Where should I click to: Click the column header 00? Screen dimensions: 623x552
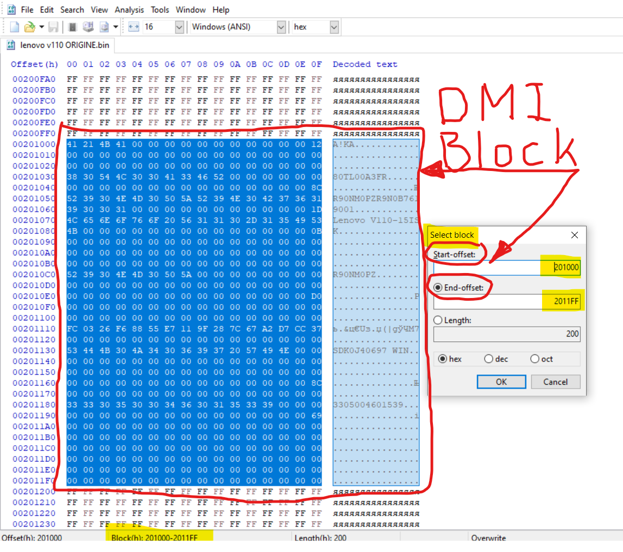72,65
